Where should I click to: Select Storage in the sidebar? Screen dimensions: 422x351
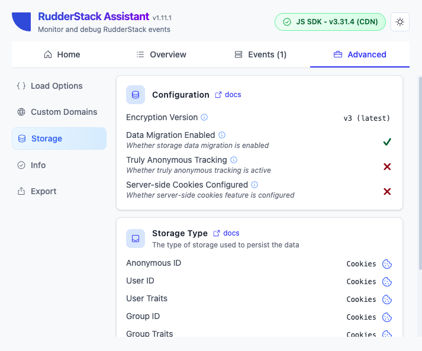[59, 139]
